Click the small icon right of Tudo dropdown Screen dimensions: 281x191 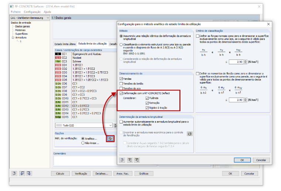(115, 126)
